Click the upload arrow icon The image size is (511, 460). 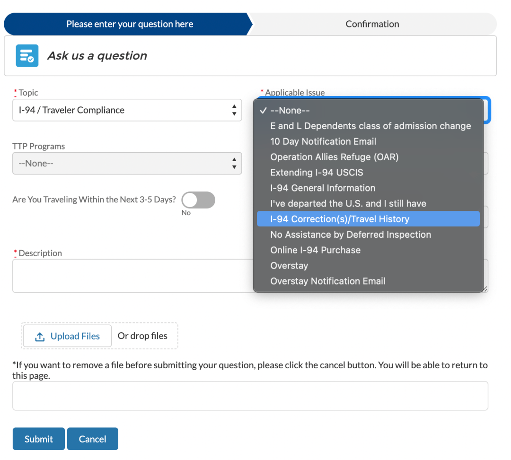point(40,337)
